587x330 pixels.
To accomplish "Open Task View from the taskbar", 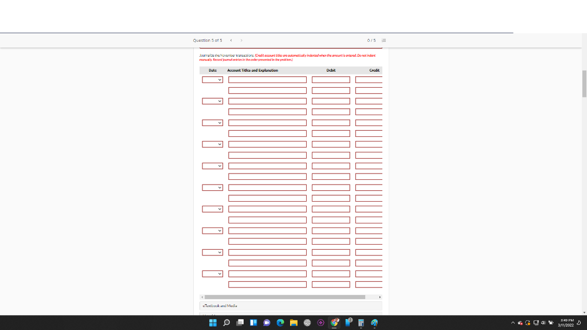I will click(x=239, y=323).
